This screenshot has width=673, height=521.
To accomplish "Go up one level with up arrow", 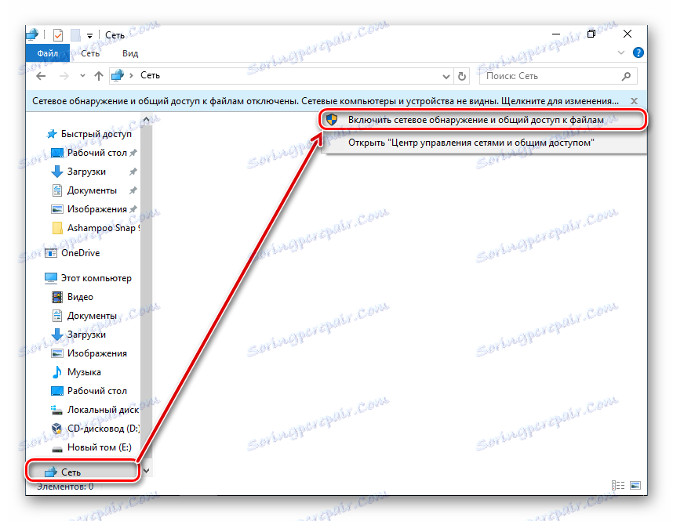I will pyautogui.click(x=99, y=76).
